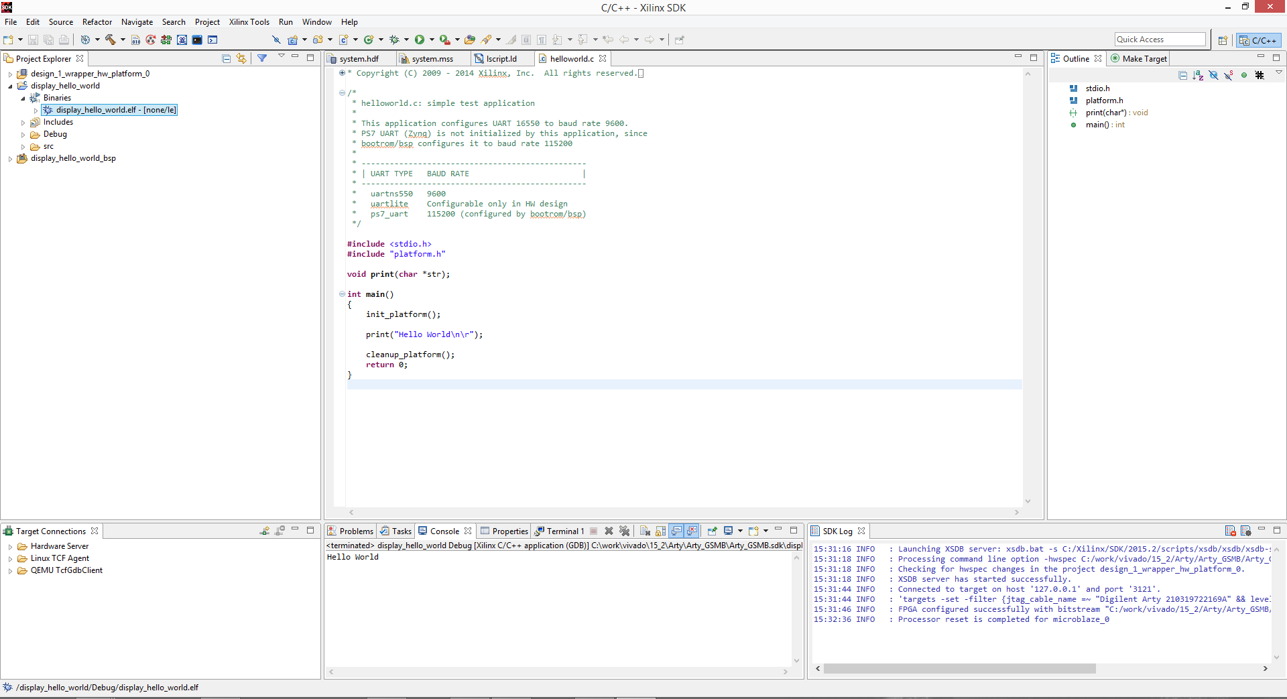Select Linux TCF Agent connection
The width and height of the screenshot is (1287, 699).
[60, 558]
